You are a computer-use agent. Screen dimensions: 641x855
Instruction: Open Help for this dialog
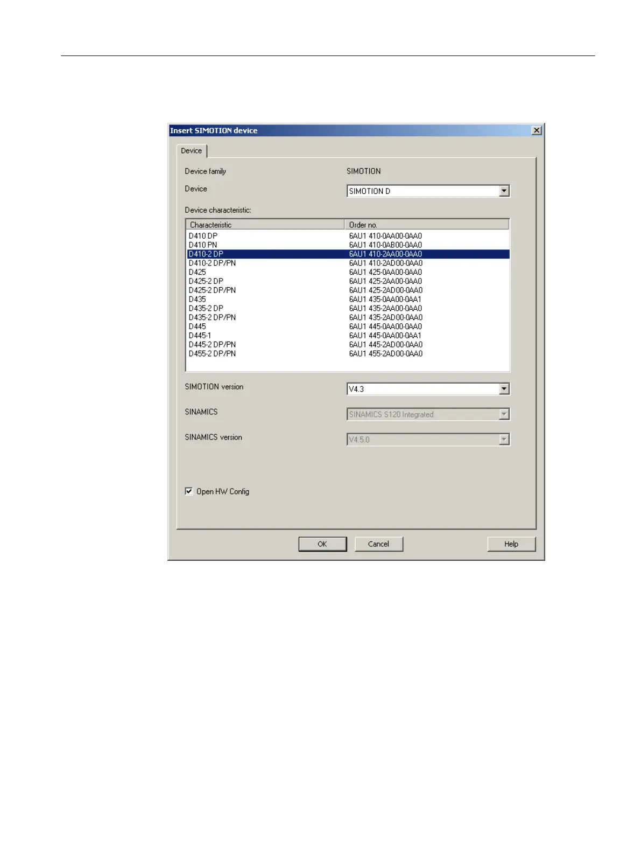(511, 544)
